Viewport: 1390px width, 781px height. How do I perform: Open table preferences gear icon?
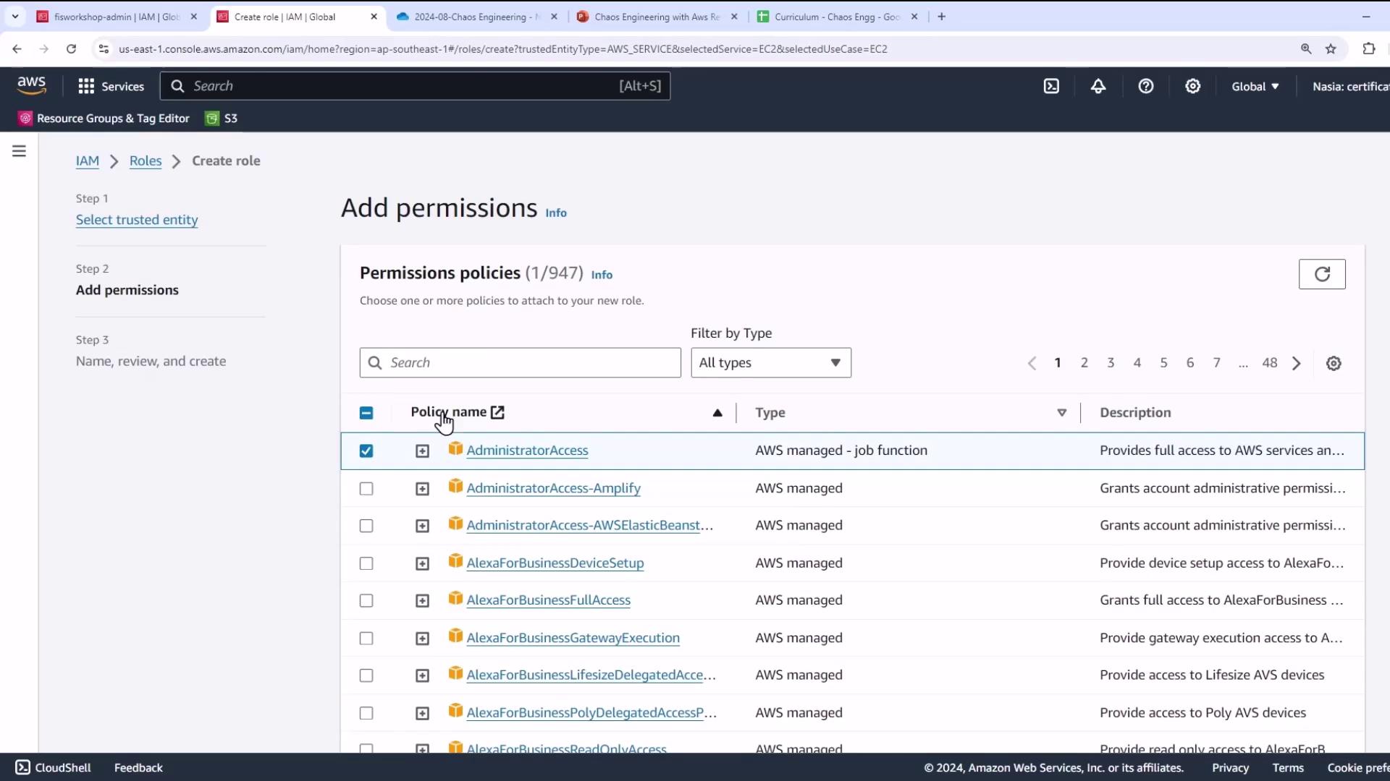point(1334,363)
